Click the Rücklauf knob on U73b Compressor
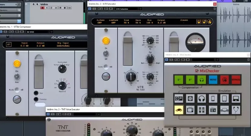This screenshot has height=136, width=251. tap(62, 86)
